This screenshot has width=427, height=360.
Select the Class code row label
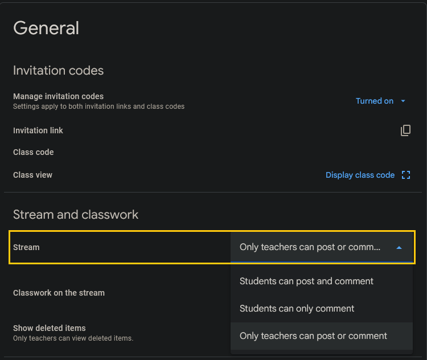coord(33,152)
